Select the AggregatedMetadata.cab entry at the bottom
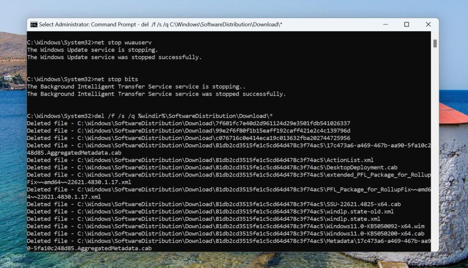This screenshot has height=268, width=468. point(91,248)
